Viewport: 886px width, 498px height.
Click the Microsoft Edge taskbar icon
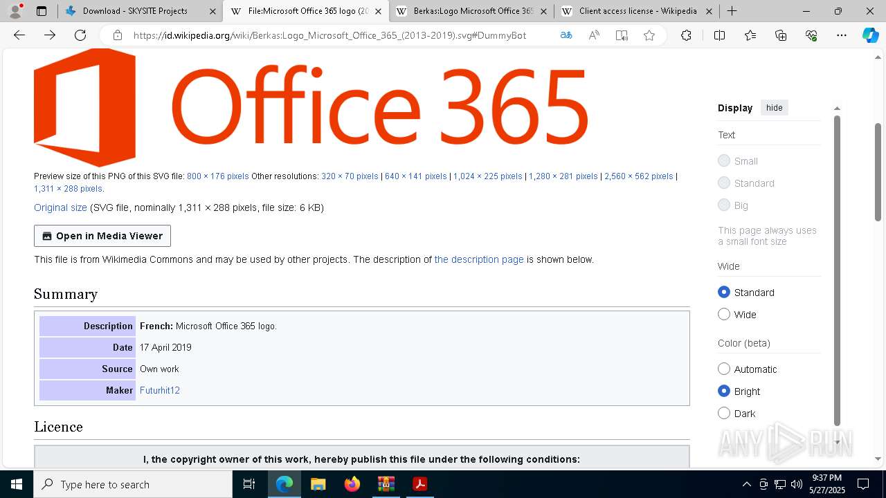(x=284, y=484)
